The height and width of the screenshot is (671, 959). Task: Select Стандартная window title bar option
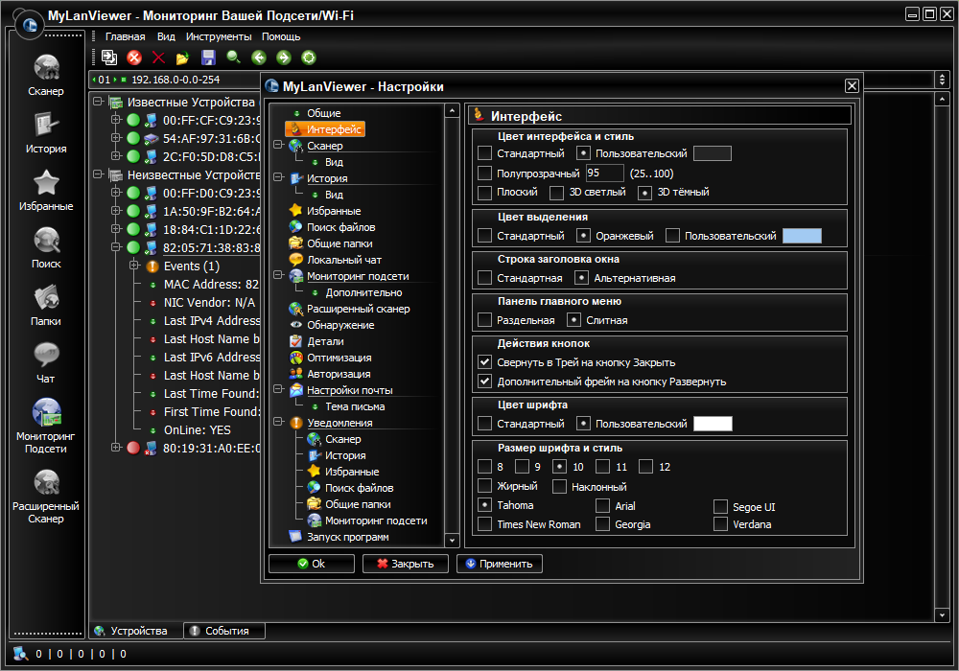pos(484,278)
